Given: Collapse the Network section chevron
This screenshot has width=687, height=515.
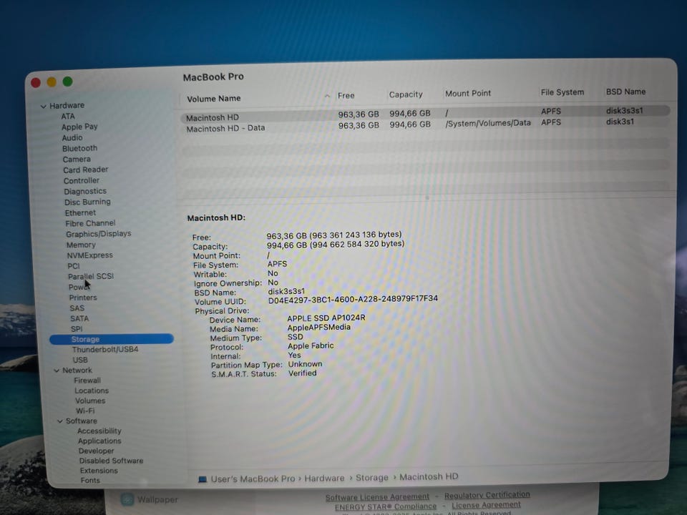Looking at the screenshot, I should 57,371.
